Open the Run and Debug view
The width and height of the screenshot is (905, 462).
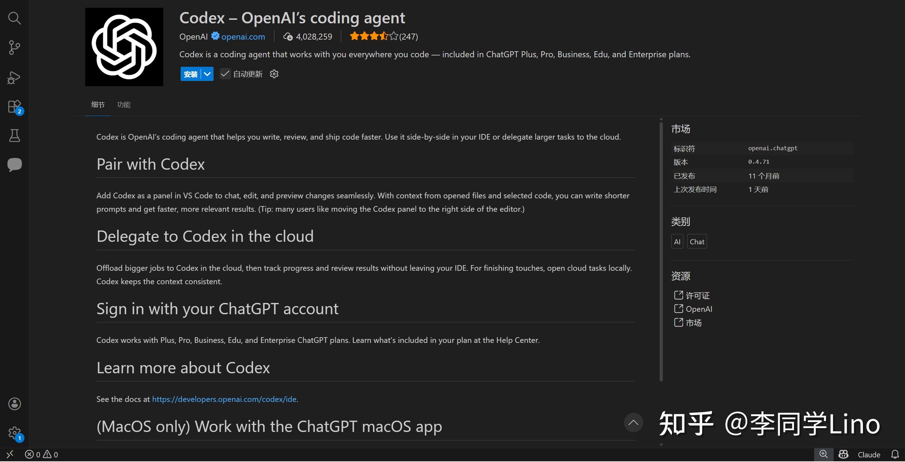(14, 77)
